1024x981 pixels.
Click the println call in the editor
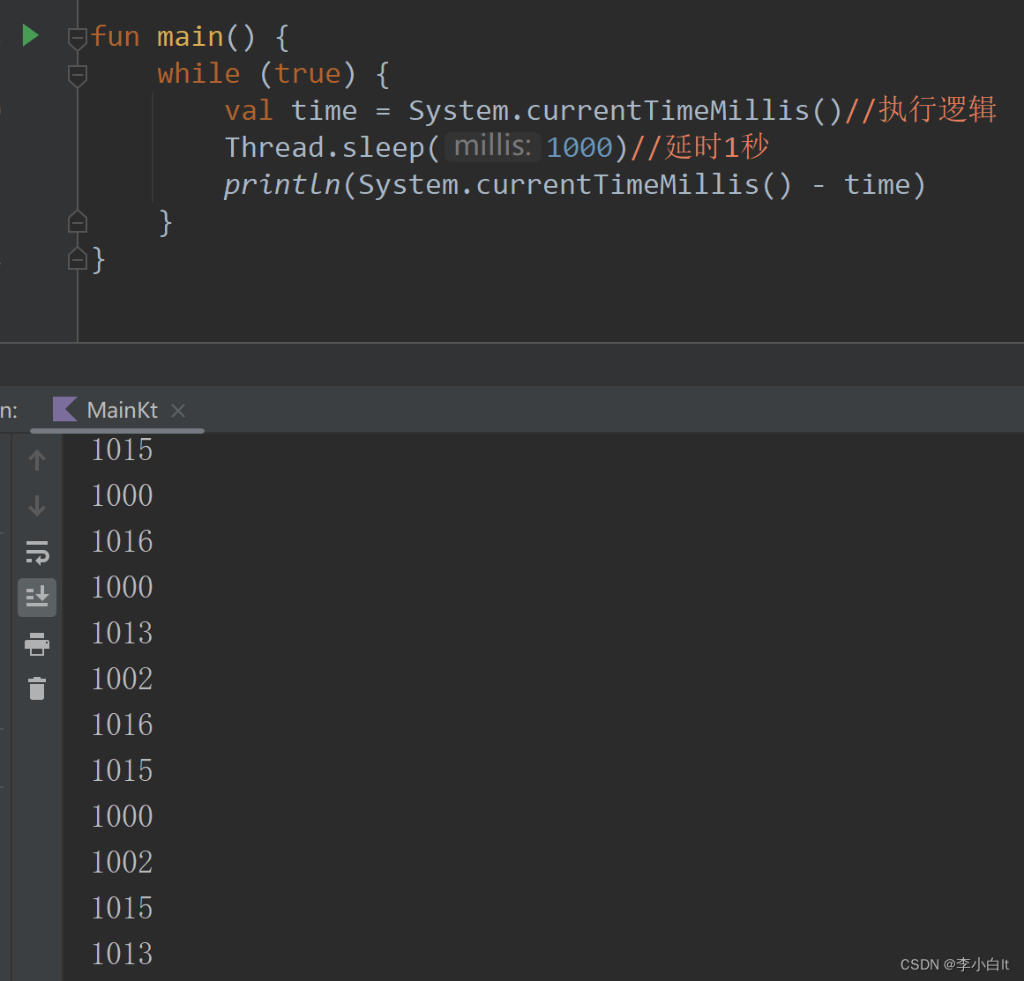pyautogui.click(x=282, y=185)
